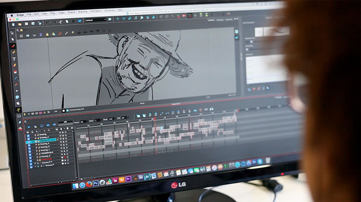
Task: Click the red playhead marker on timeline ruler
Action: click(155, 119)
